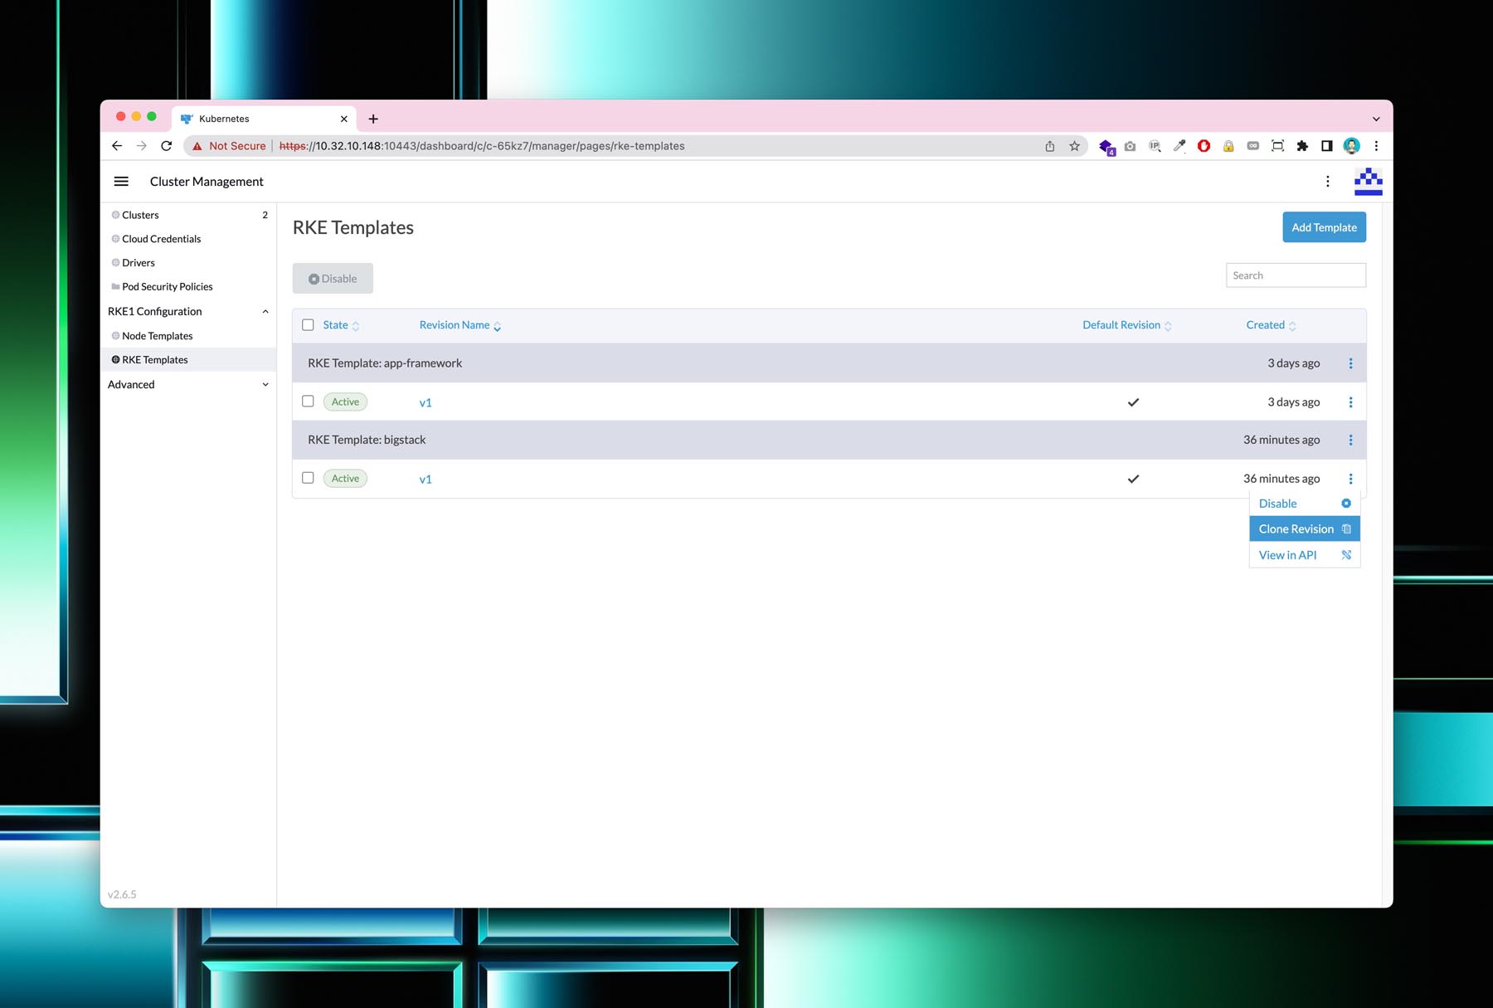Check the bigstack v1 row checkbox

click(x=308, y=478)
